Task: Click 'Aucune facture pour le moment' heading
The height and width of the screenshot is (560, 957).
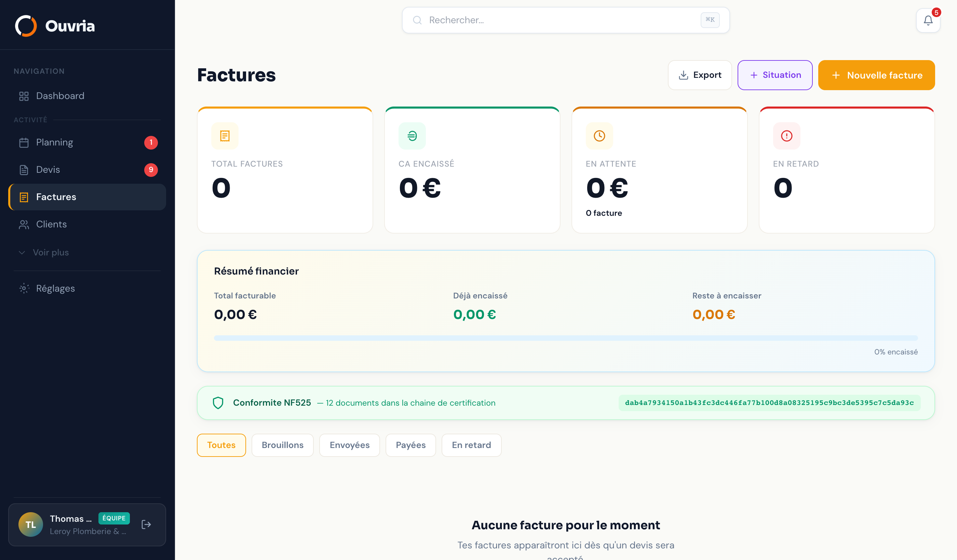Action: point(566,525)
